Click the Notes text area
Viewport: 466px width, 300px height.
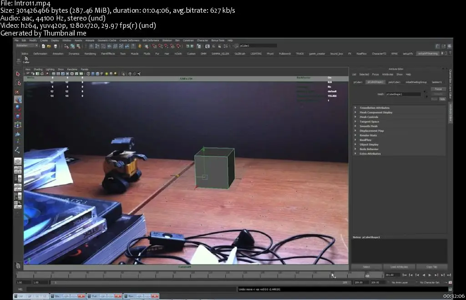[x=399, y=251]
